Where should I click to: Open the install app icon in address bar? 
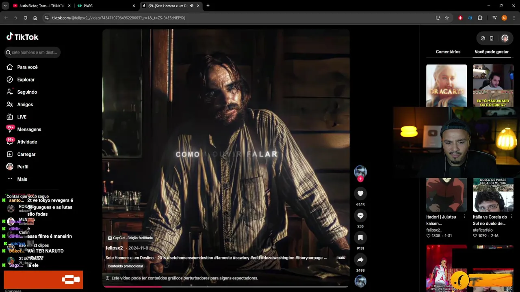438,18
